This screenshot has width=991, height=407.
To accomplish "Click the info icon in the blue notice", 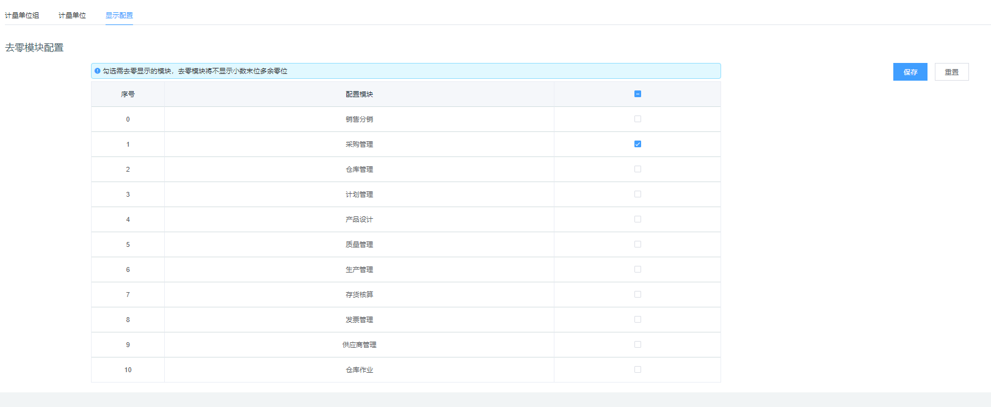I will coord(97,71).
